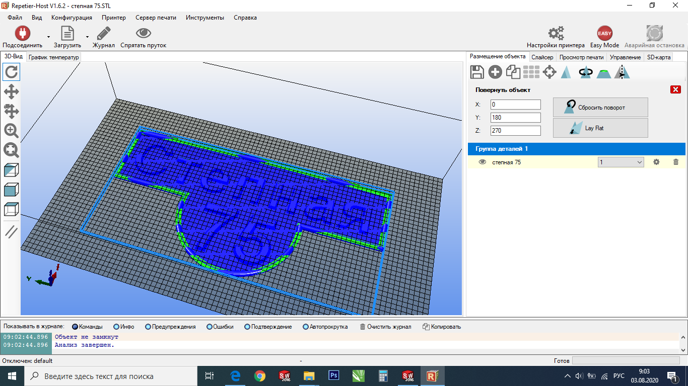Viewport: 688px width, 386px height.
Task: Open the object copies count dropdown
Action: [621, 162]
